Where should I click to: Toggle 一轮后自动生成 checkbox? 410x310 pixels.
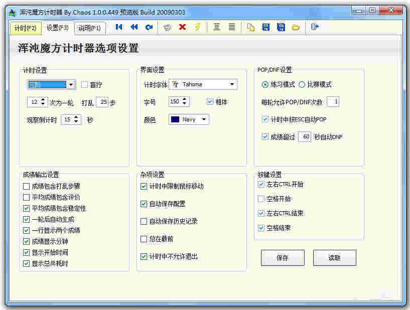click(x=27, y=219)
